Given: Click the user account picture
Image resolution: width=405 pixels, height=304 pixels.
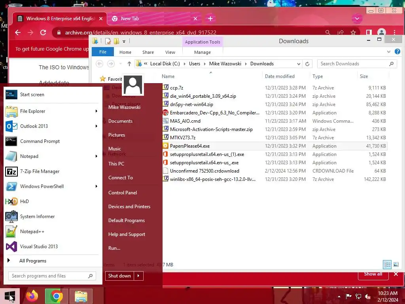Looking at the screenshot, I should pyautogui.click(x=133, y=85).
